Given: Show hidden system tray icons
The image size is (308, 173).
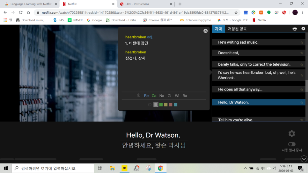Looking at the screenshot, I should click(x=246, y=168).
